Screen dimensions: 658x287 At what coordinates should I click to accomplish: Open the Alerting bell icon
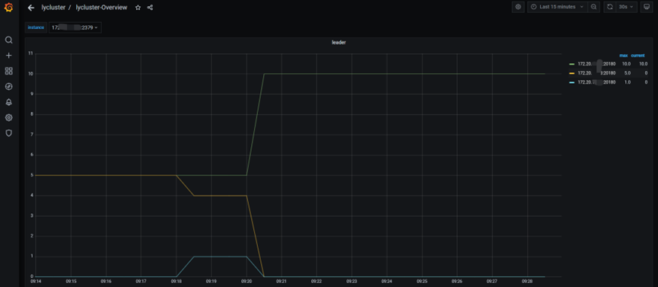coord(9,102)
